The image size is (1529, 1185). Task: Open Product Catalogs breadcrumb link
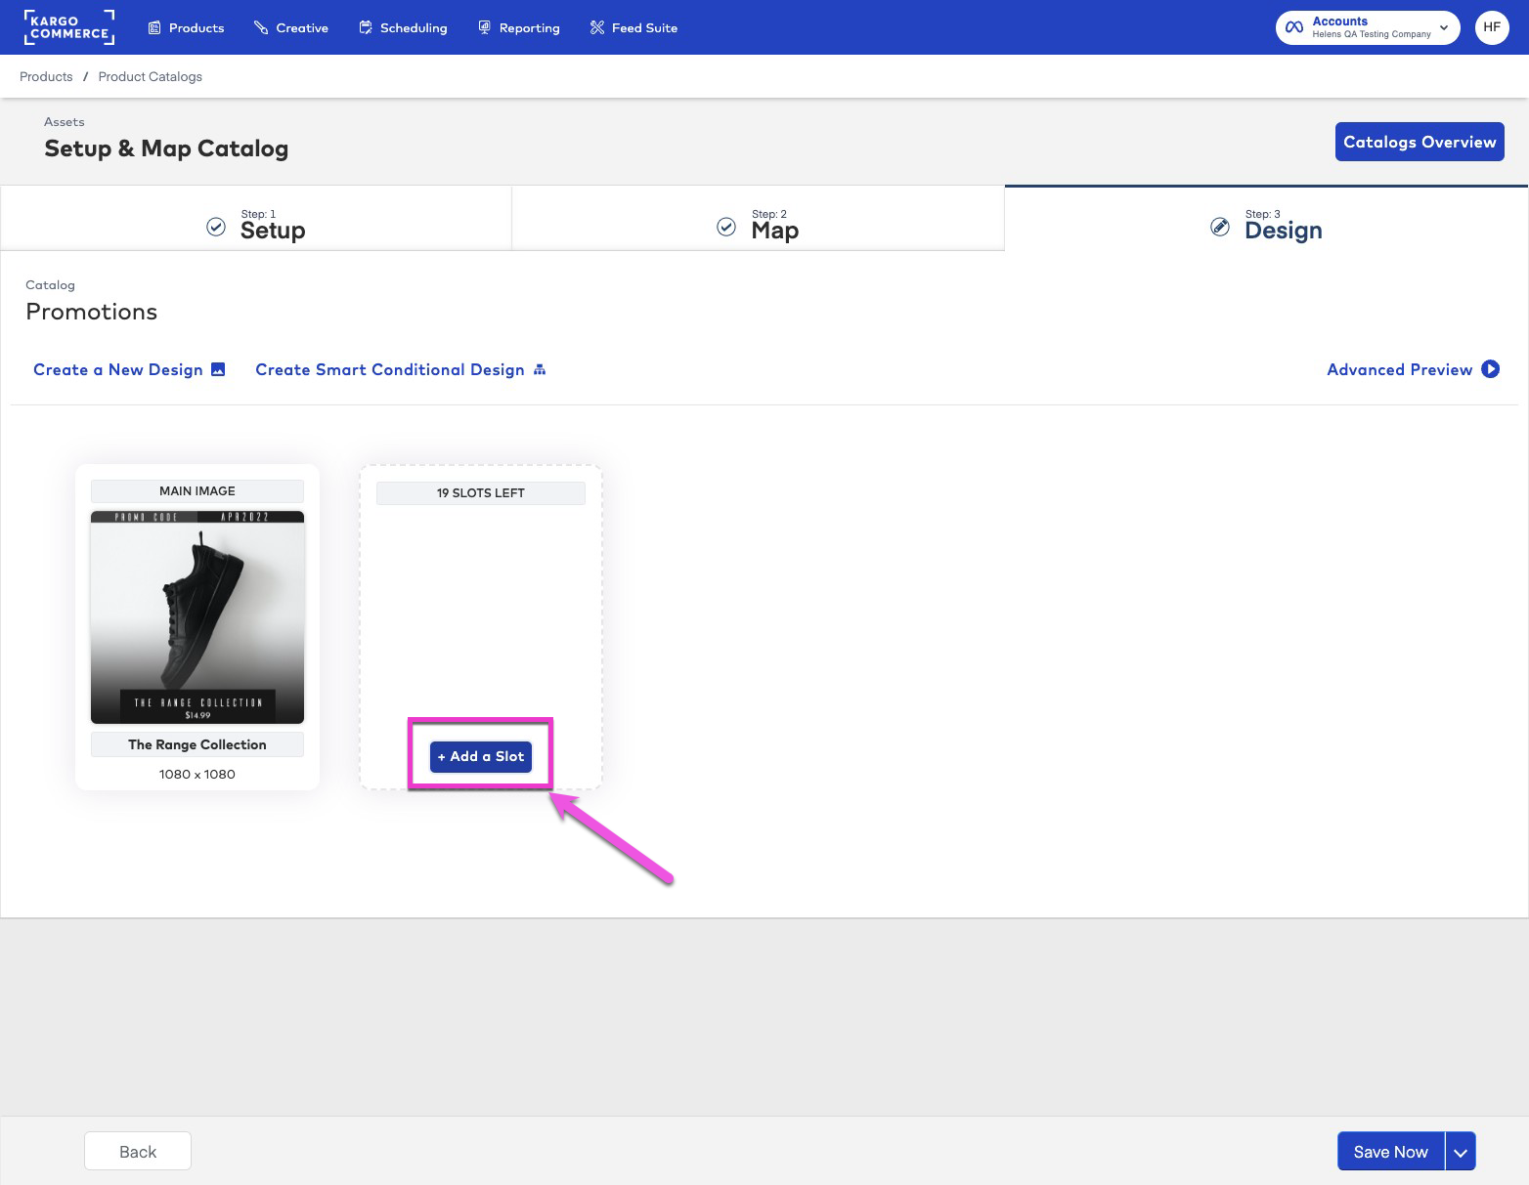(x=150, y=76)
